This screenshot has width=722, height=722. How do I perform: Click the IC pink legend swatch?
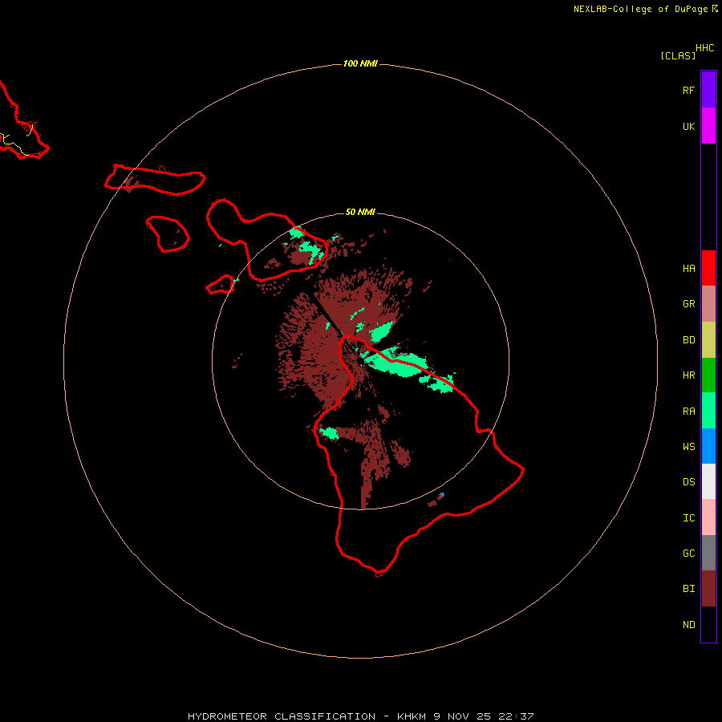708,517
